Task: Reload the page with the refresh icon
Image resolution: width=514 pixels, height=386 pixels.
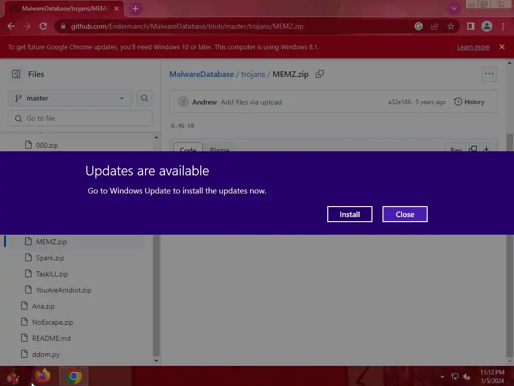Action: pyautogui.click(x=43, y=26)
